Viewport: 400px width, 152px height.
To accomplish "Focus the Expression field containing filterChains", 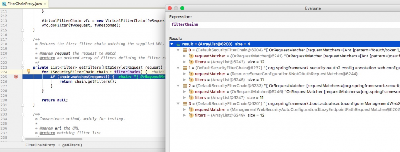I will point(284,25).
